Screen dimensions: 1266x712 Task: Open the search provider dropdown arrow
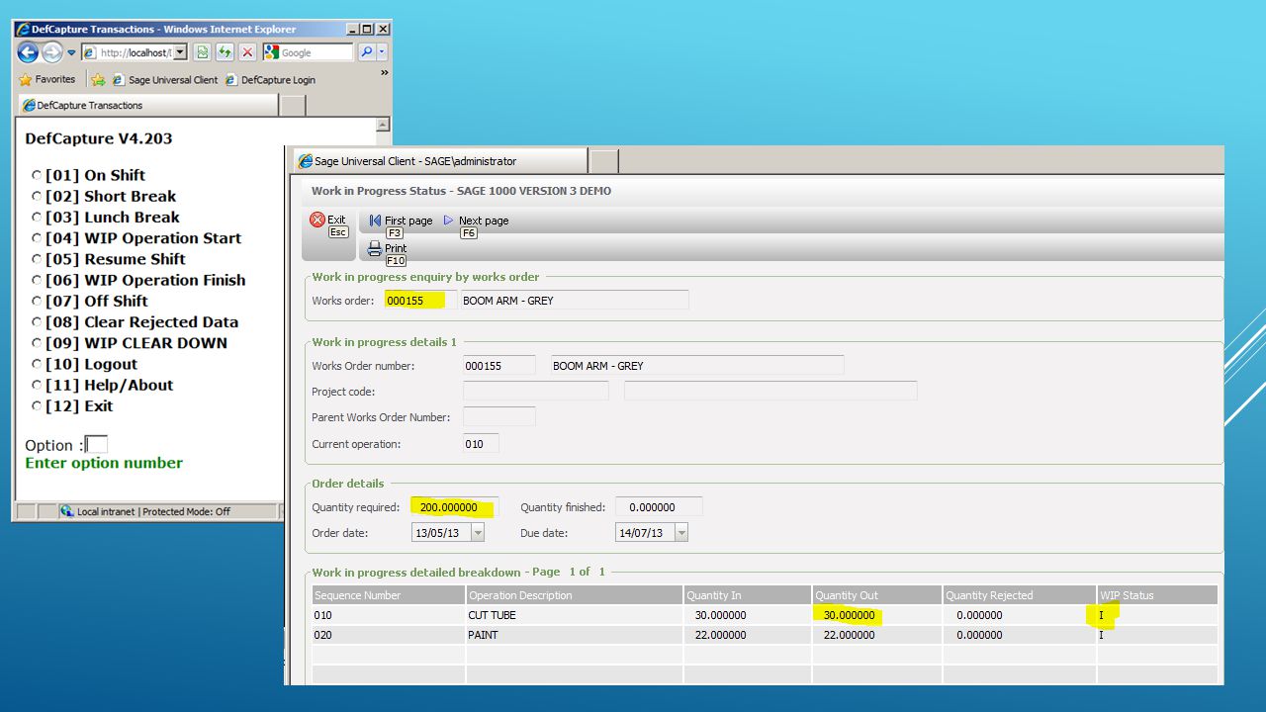(x=382, y=52)
